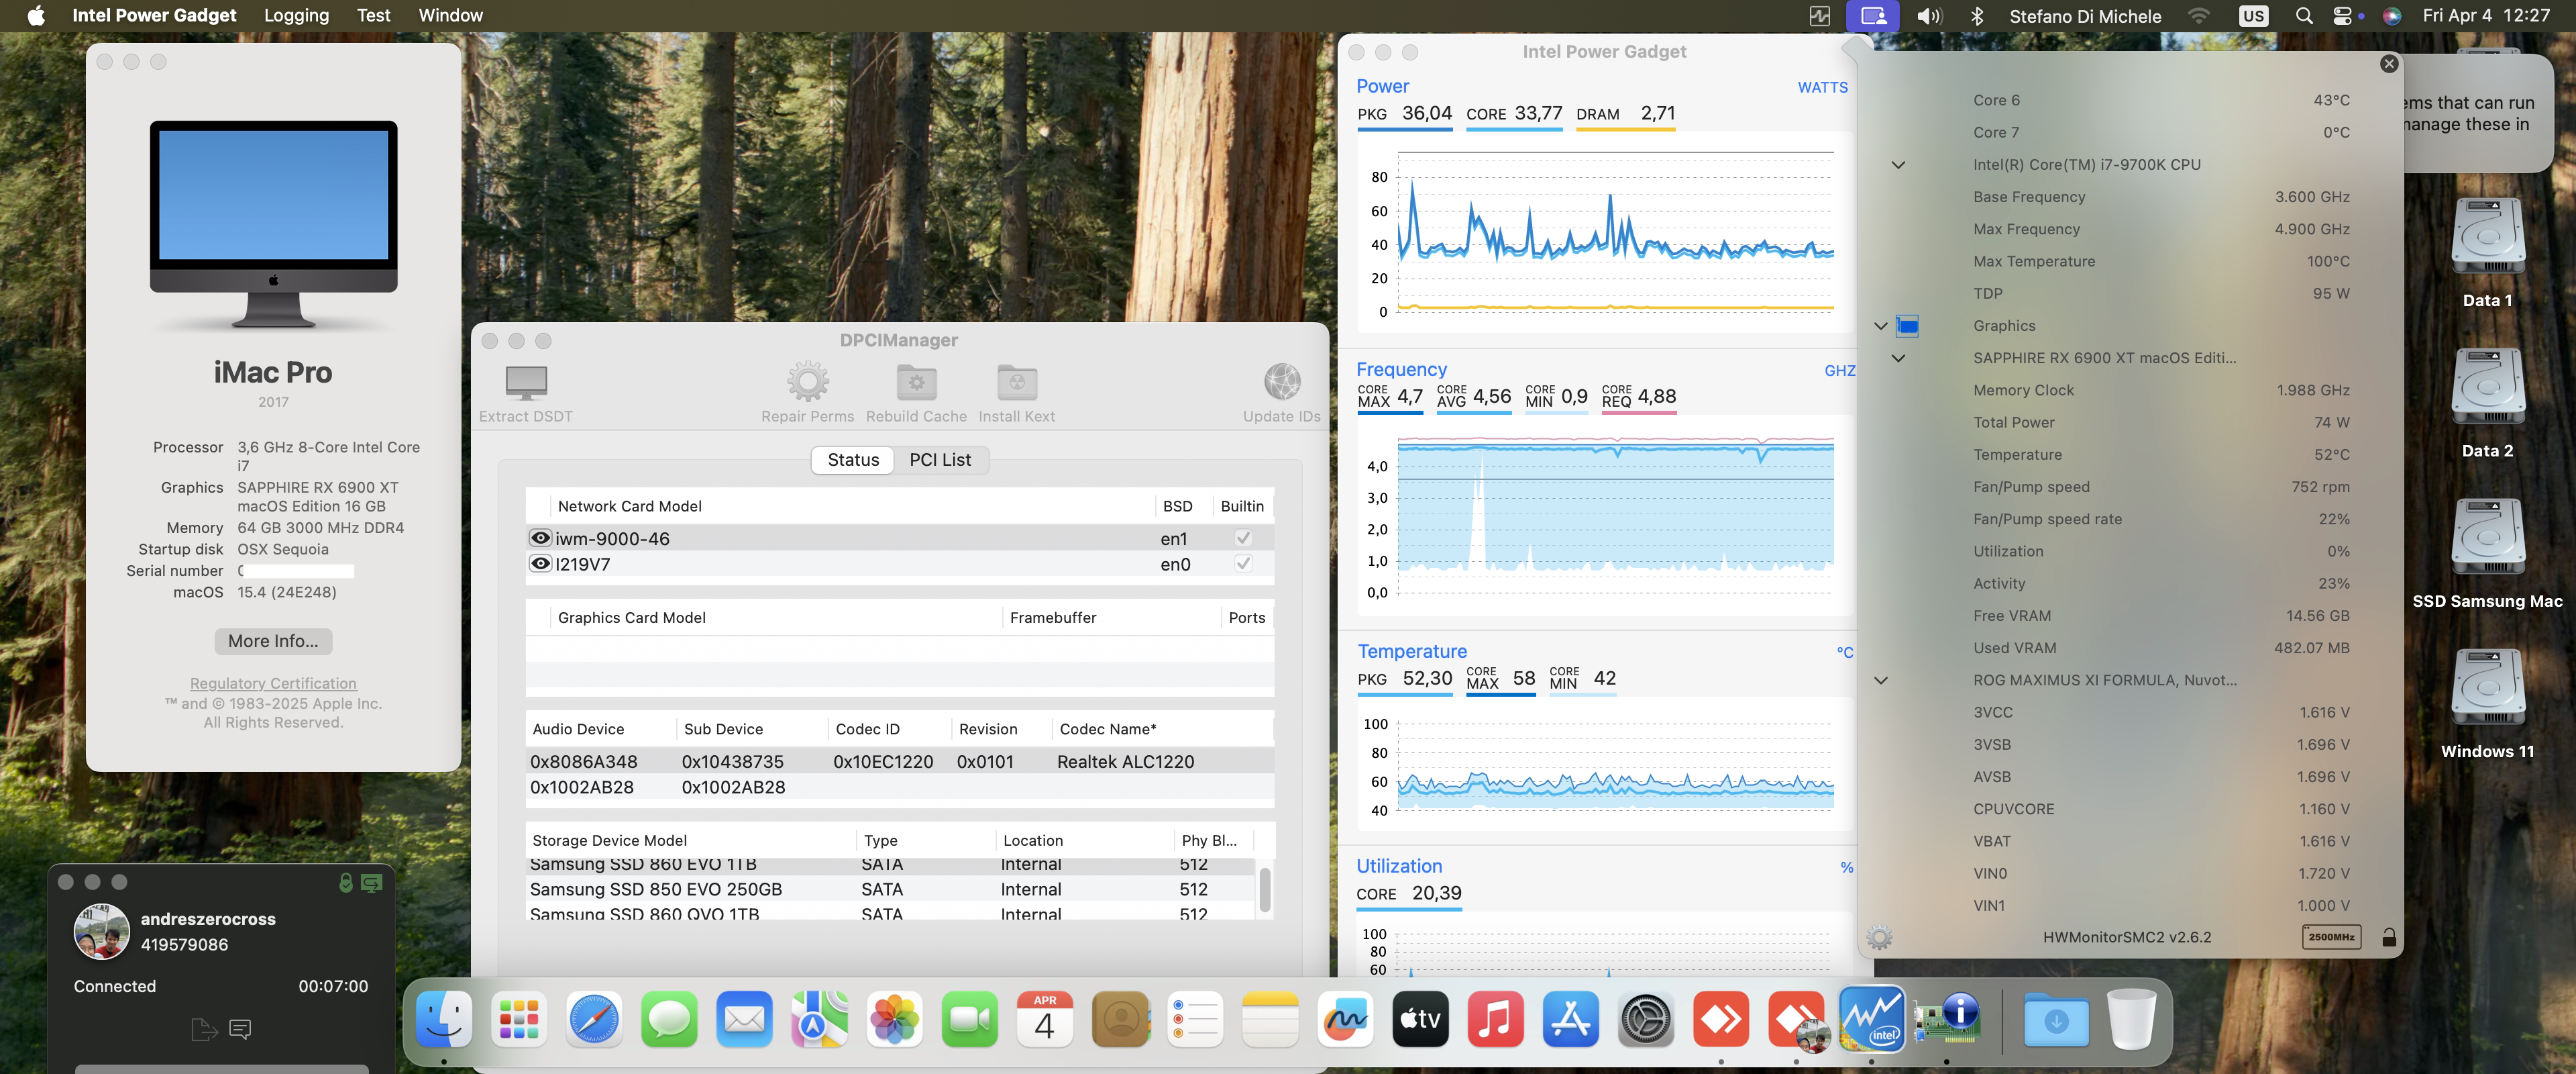Adjust the 2500MHz frequency control

(2331, 938)
